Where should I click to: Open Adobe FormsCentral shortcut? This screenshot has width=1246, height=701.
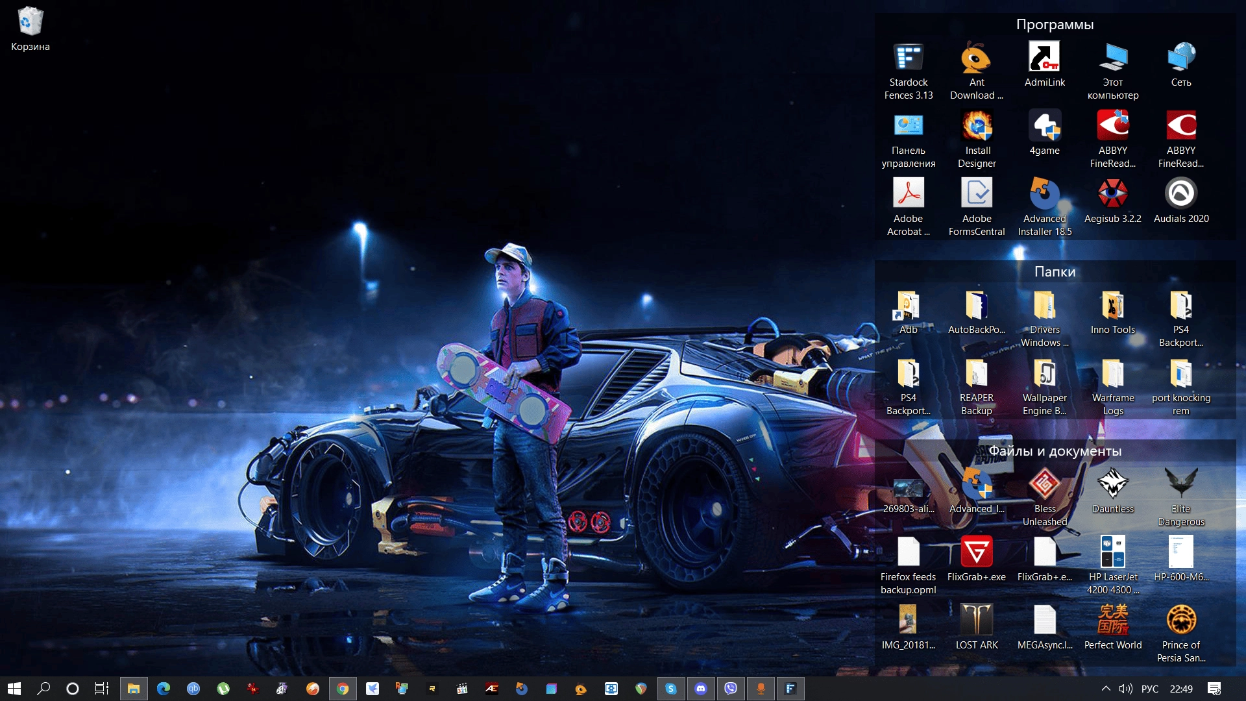[x=977, y=208]
